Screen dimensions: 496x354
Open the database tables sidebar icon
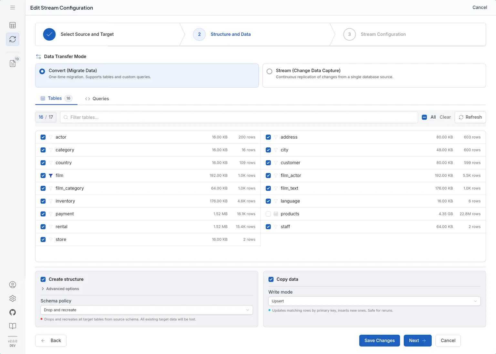point(13,25)
